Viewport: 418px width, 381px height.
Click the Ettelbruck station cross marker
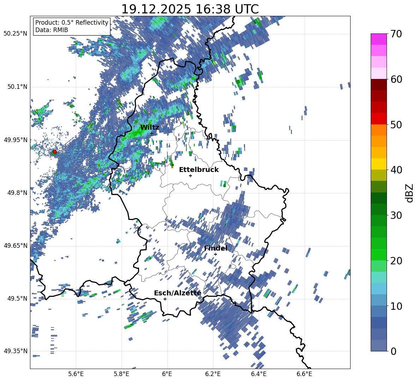[x=190, y=176]
